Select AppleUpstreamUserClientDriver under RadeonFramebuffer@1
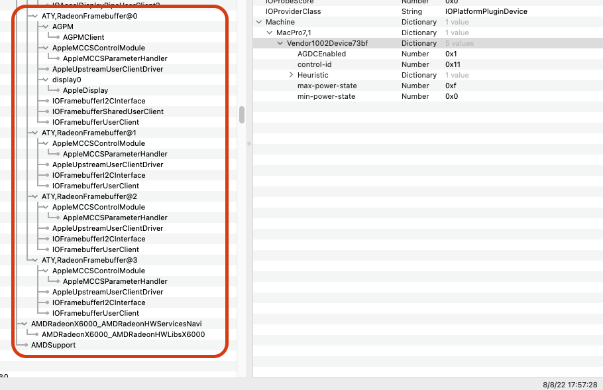This screenshot has height=390, width=603. [x=107, y=164]
